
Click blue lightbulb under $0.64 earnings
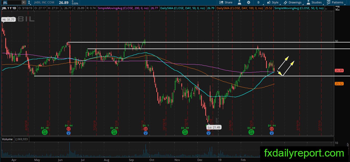pyautogui.click(x=272, y=133)
